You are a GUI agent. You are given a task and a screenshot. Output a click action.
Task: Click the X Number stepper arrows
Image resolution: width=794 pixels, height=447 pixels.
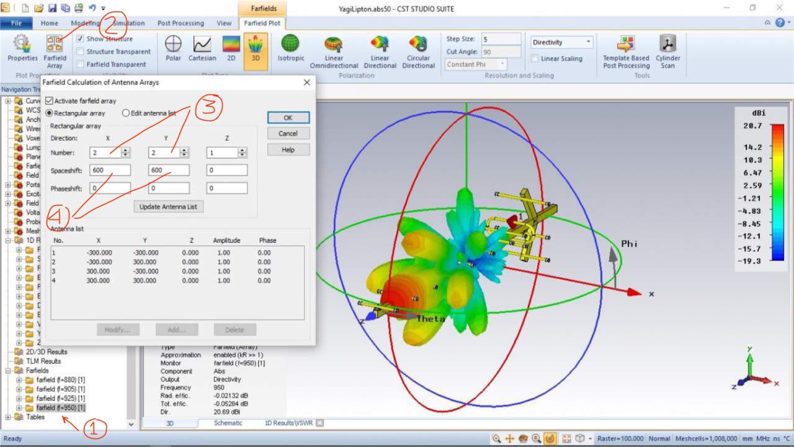point(126,153)
